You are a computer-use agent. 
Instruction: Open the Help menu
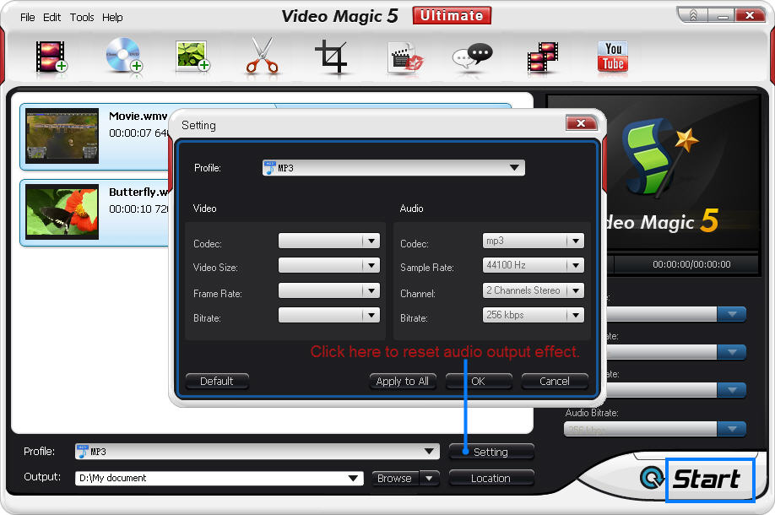coord(112,17)
